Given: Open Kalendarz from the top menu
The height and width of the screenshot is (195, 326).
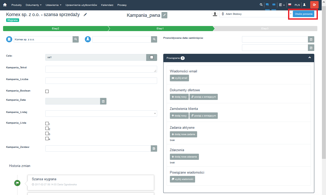Looking at the screenshot, I should click(107, 5).
